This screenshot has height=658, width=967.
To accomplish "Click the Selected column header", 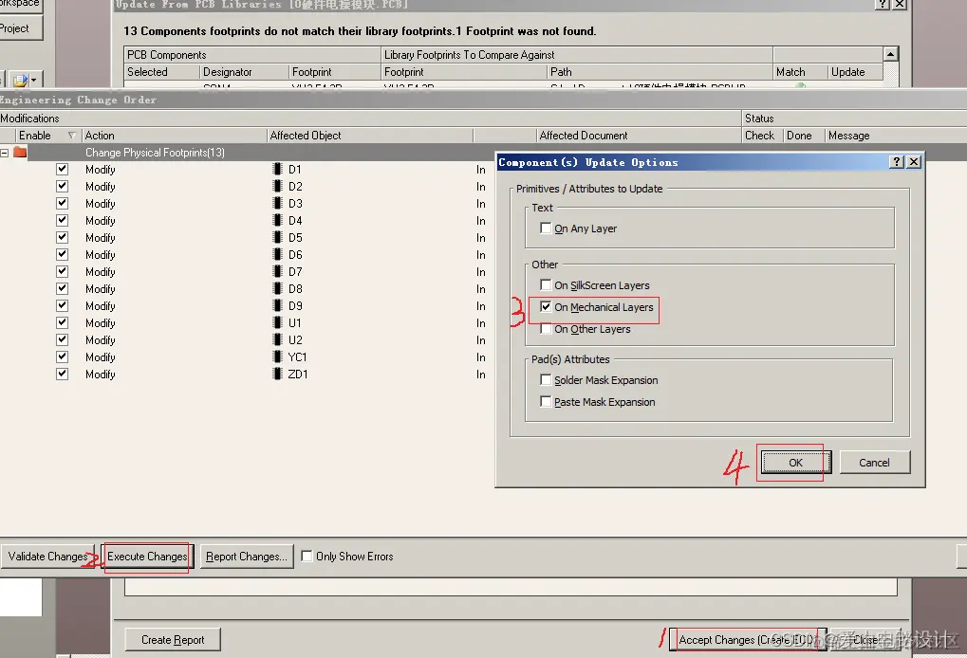I will click(x=161, y=72).
